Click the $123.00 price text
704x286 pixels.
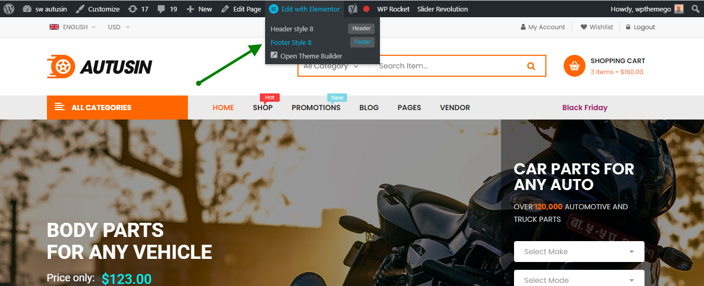click(126, 279)
